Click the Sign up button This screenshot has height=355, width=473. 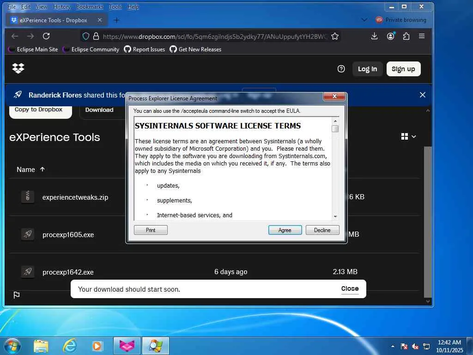pyautogui.click(x=403, y=69)
